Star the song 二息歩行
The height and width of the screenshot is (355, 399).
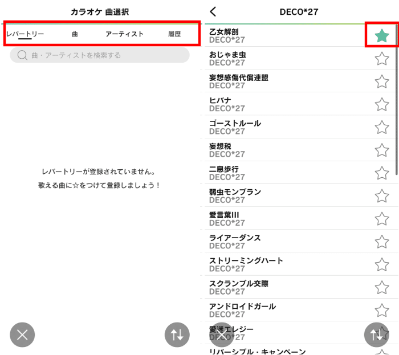tap(382, 173)
